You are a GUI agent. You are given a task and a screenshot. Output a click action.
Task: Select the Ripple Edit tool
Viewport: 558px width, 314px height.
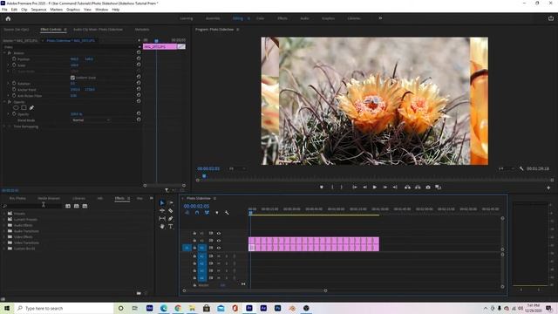click(x=162, y=210)
